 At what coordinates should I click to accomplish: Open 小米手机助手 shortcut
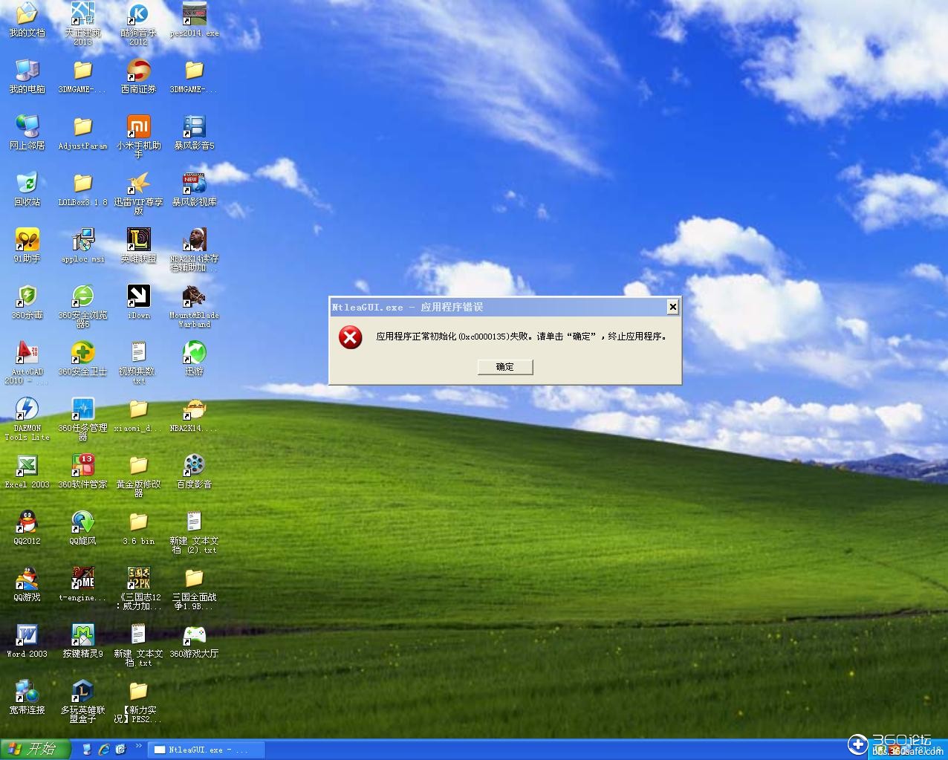click(138, 137)
